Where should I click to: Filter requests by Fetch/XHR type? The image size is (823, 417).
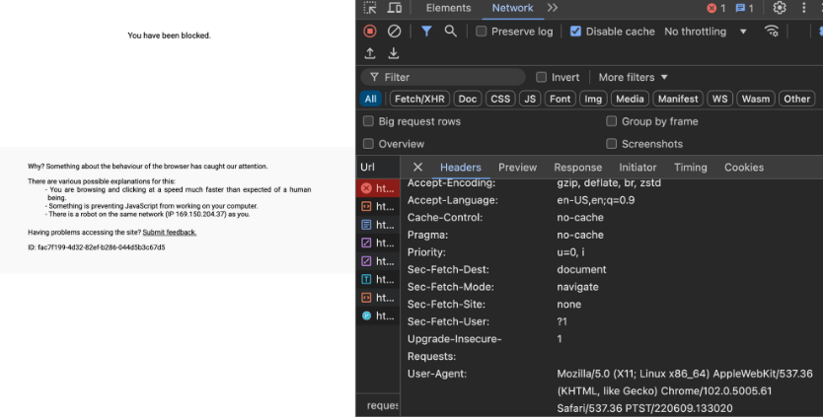(419, 99)
